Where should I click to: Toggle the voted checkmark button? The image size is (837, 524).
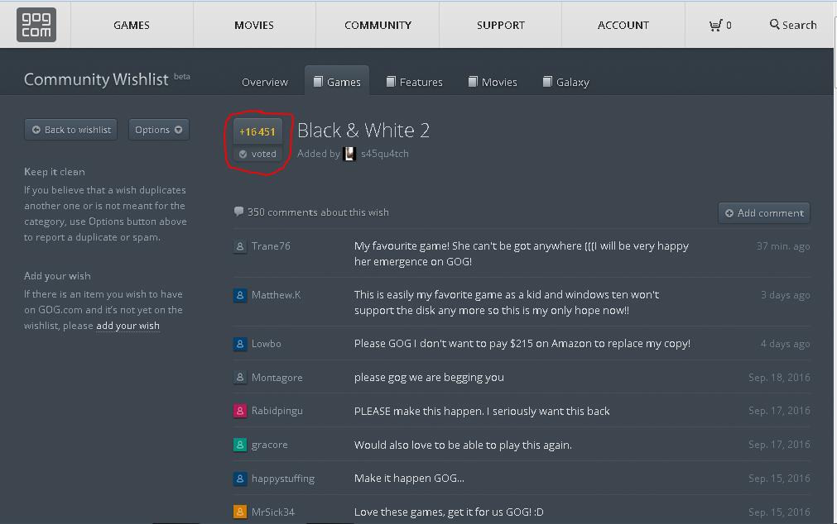pyautogui.click(x=257, y=154)
